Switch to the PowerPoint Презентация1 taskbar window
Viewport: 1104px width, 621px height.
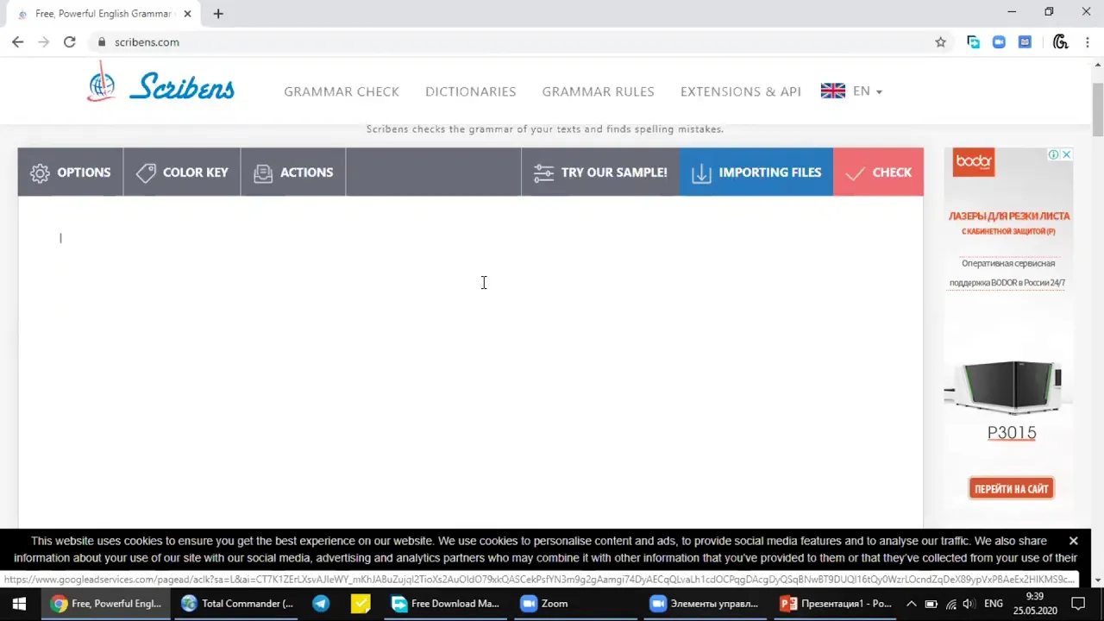click(836, 604)
